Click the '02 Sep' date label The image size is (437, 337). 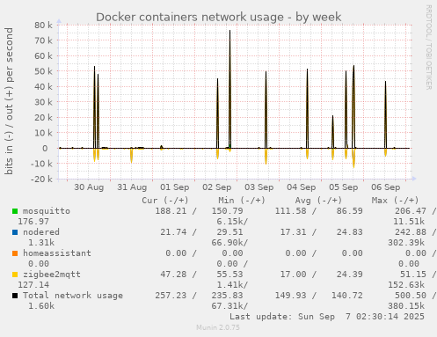click(217, 187)
